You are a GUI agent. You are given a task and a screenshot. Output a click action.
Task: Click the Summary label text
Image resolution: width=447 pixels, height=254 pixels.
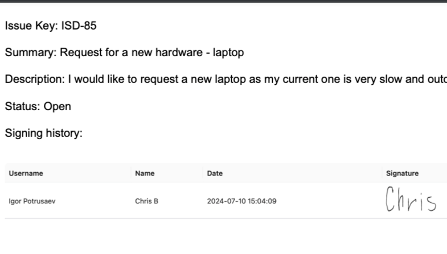pos(31,53)
